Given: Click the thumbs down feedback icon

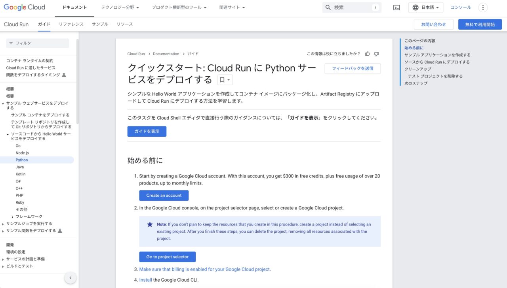Looking at the screenshot, I should coord(376,54).
